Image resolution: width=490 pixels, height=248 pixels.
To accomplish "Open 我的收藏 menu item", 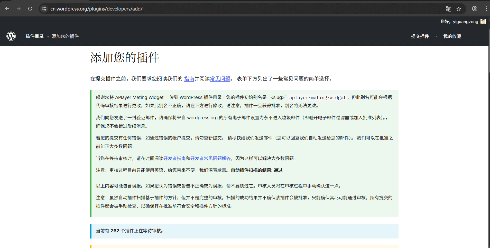I will pos(452,36).
